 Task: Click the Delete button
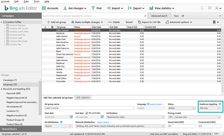point(114,22)
